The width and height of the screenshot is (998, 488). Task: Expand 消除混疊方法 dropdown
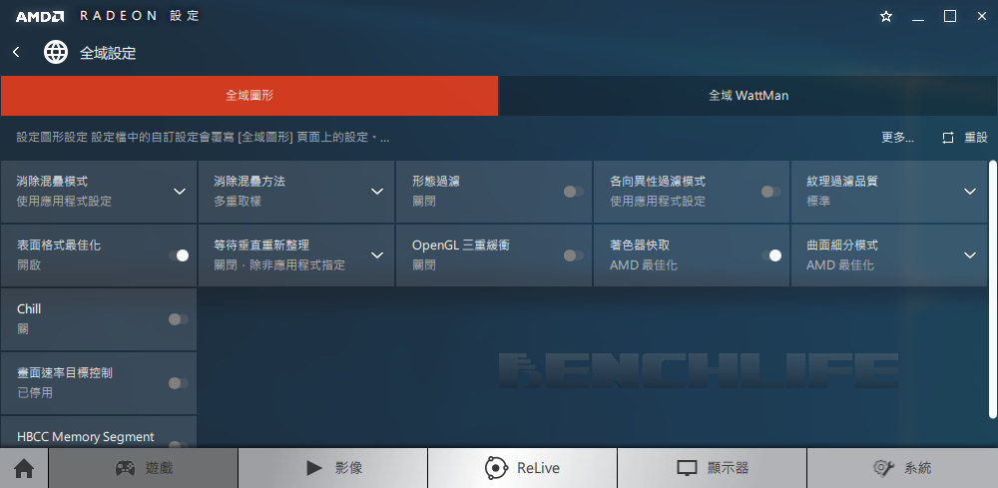(x=377, y=192)
